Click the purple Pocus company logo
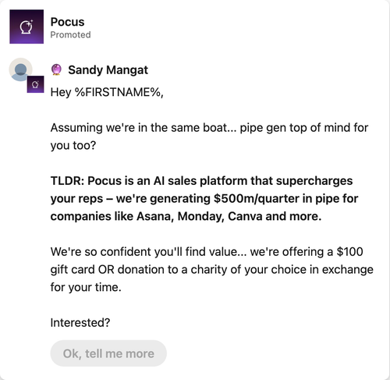390x380 pixels. [x=27, y=27]
